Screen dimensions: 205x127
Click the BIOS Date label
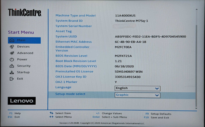pyautogui.click(x=76, y=66)
